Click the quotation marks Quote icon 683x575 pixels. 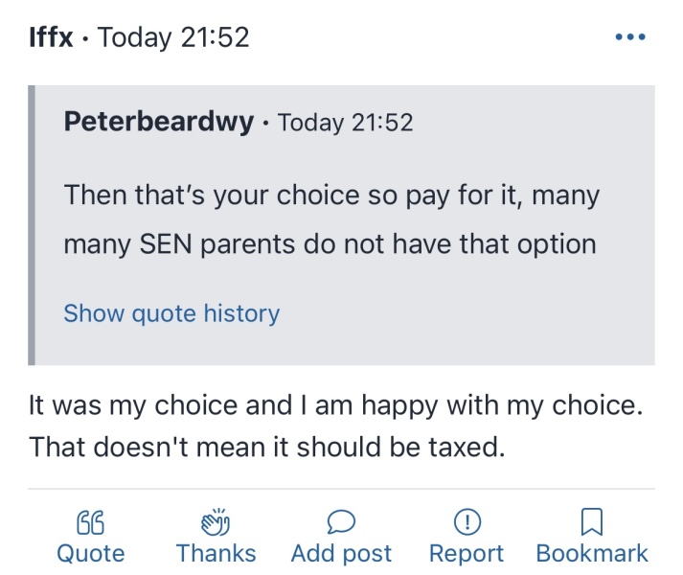(90, 522)
